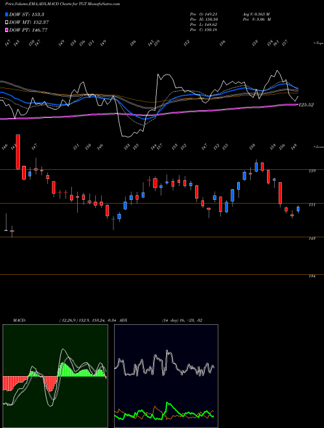
Task: Click the 'Pre L: 148.62' value
Action: (203, 25)
